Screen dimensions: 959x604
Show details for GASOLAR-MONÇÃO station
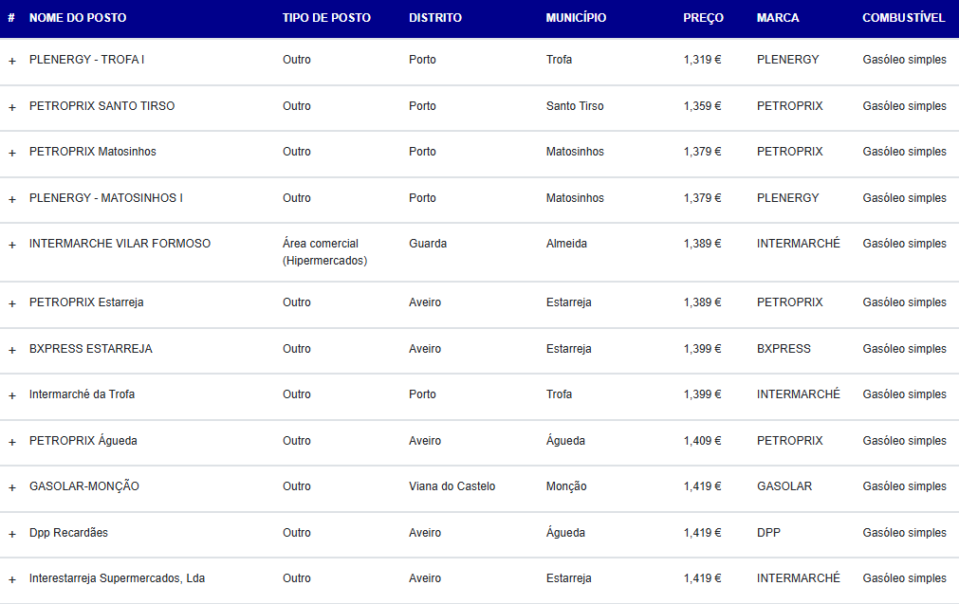click(x=12, y=487)
